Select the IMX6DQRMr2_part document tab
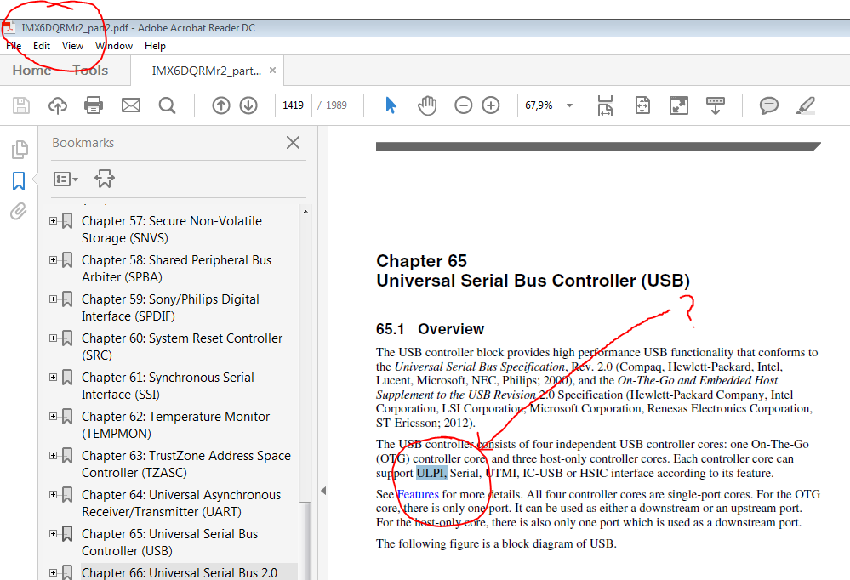Viewport: 850px width, 580px height. 206,71
